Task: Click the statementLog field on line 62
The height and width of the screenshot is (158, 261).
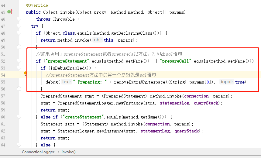Action: coord(155,131)
